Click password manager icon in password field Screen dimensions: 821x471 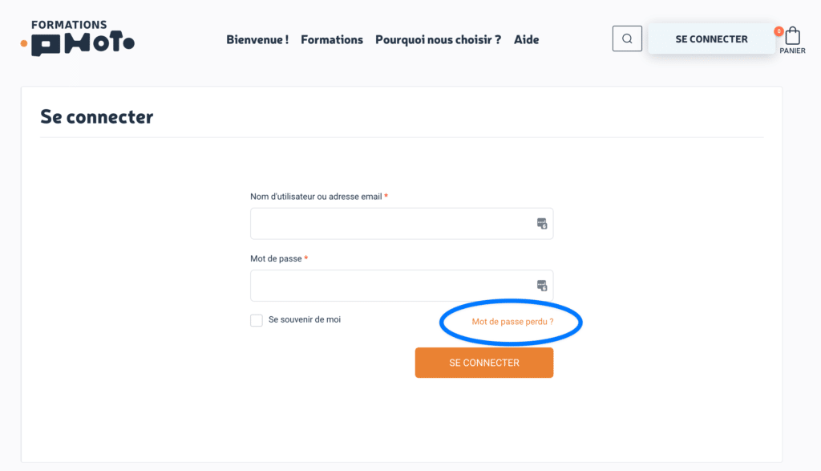[542, 285]
